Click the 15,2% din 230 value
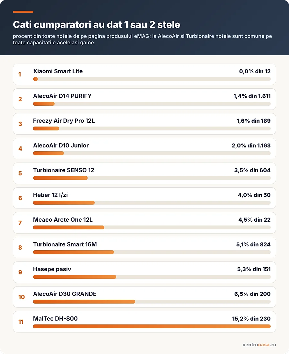Image resolution: width=289 pixels, height=354 pixels. [x=251, y=319]
